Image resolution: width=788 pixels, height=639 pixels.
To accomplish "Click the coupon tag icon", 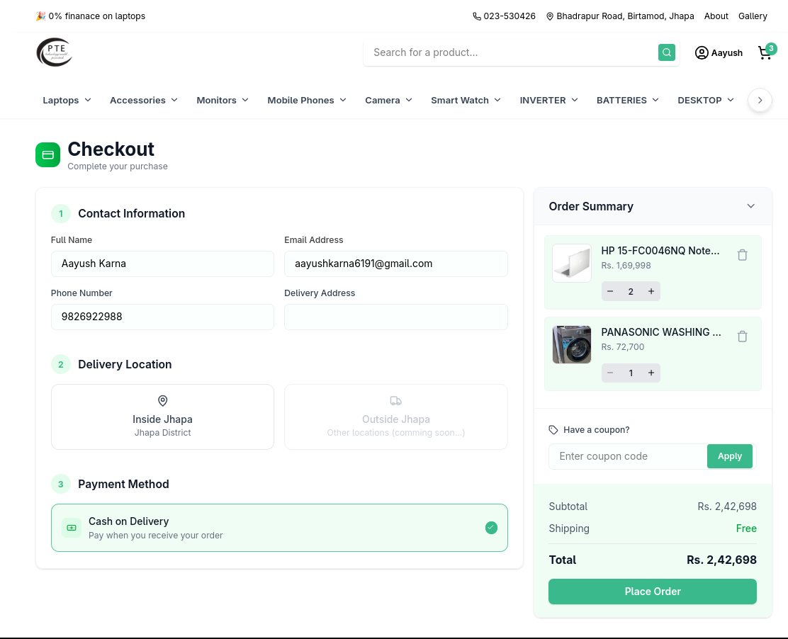I will (553, 430).
